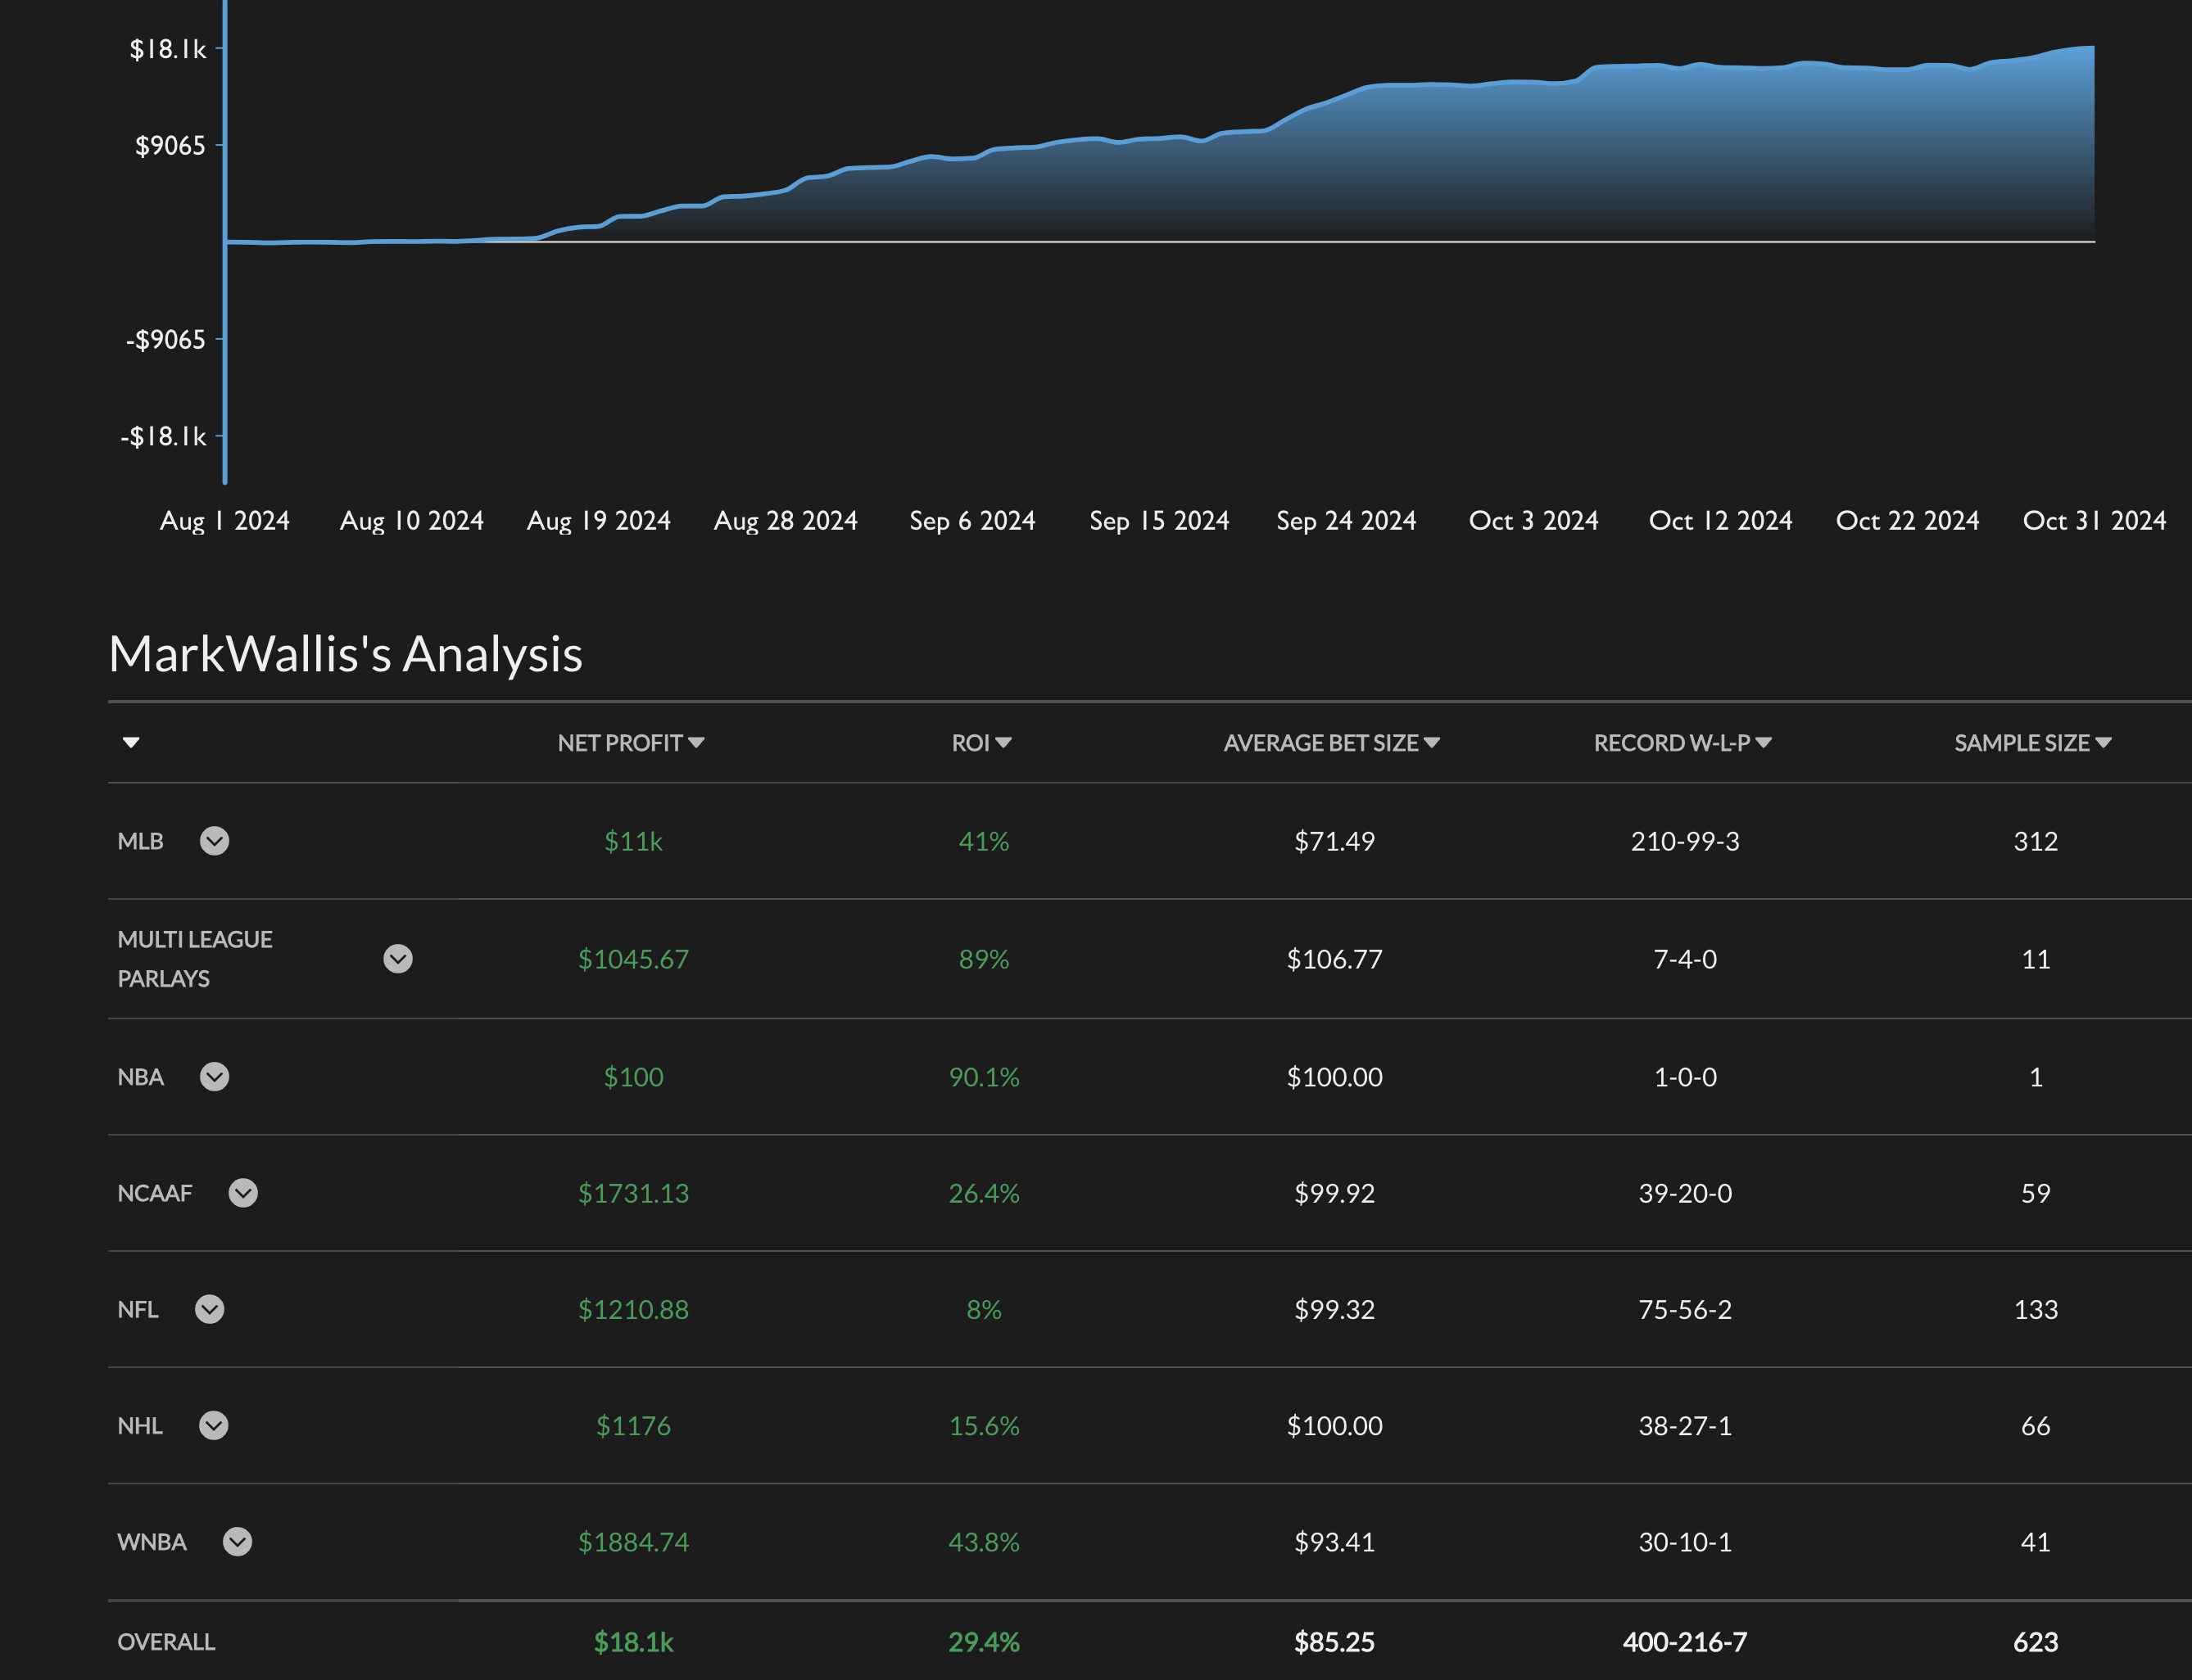Viewport: 2192px width, 1680px height.
Task: Click parlays record 7-4-0
Action: coord(1685,959)
